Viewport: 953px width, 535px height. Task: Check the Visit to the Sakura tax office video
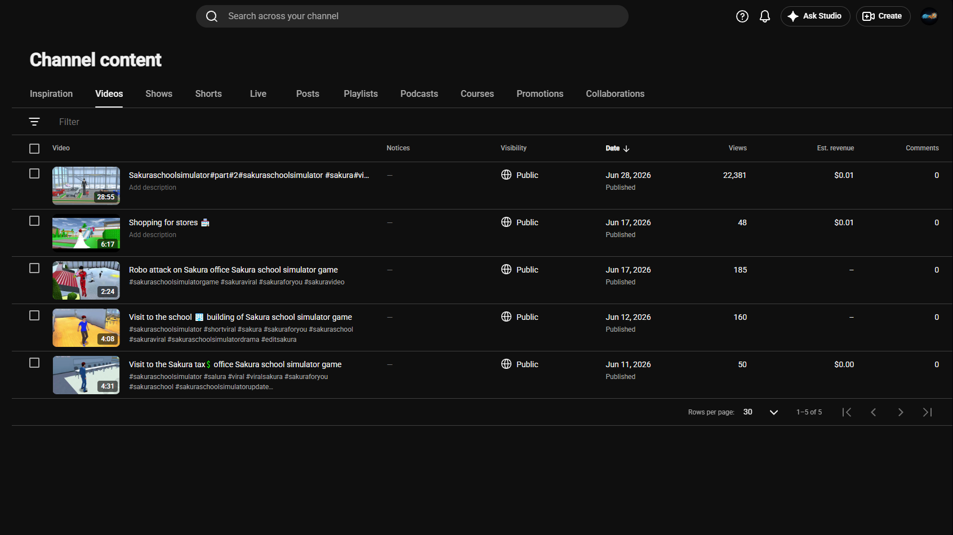[x=34, y=363]
